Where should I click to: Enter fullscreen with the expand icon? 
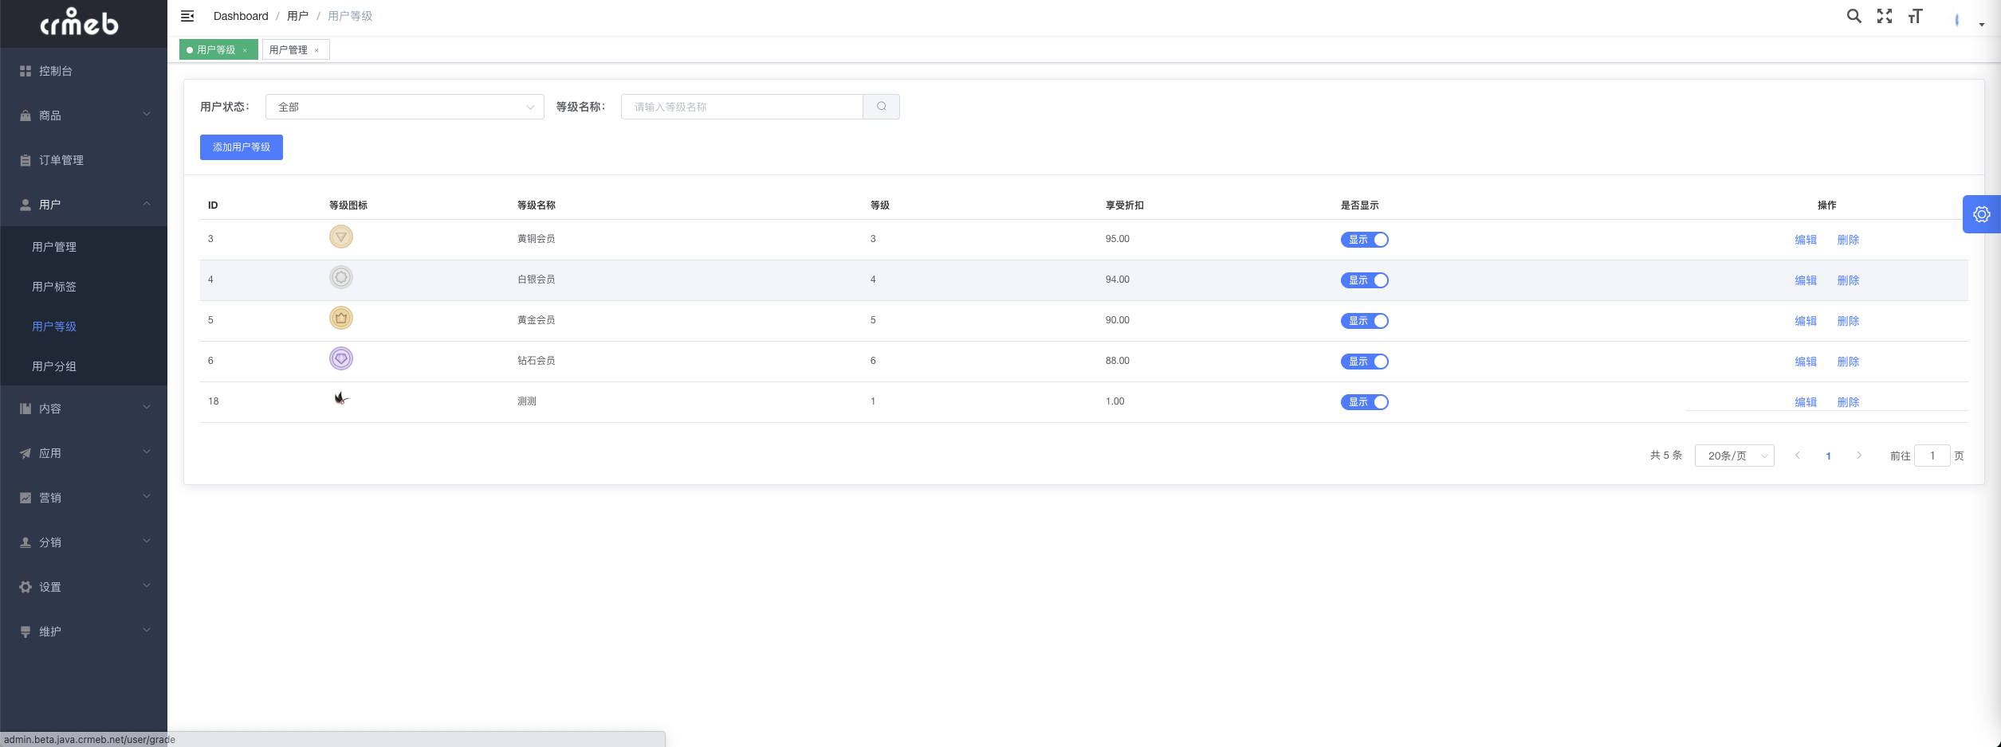tap(1885, 16)
